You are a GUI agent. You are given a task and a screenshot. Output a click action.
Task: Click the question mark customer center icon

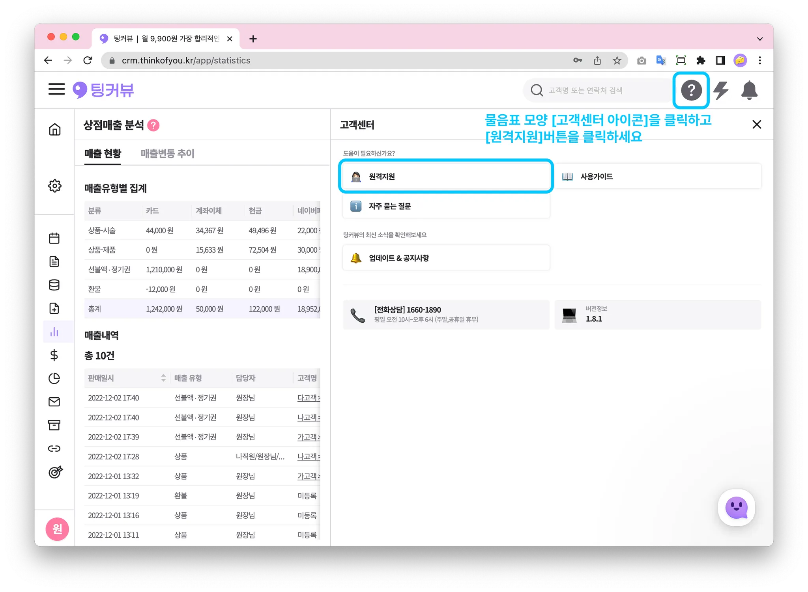691,90
